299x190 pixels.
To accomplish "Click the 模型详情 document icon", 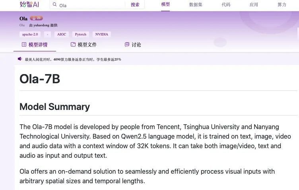I will click(24, 45).
